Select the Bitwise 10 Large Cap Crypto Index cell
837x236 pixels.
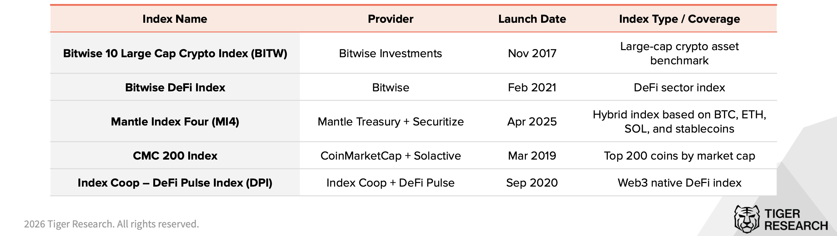(175, 53)
